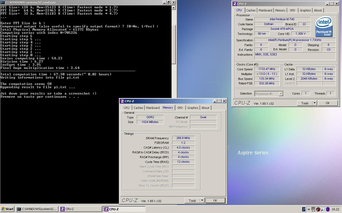Click the cmd window scrollbar thumb
Image resolution: width=342 pixels, height=213 pixels.
[174, 44]
